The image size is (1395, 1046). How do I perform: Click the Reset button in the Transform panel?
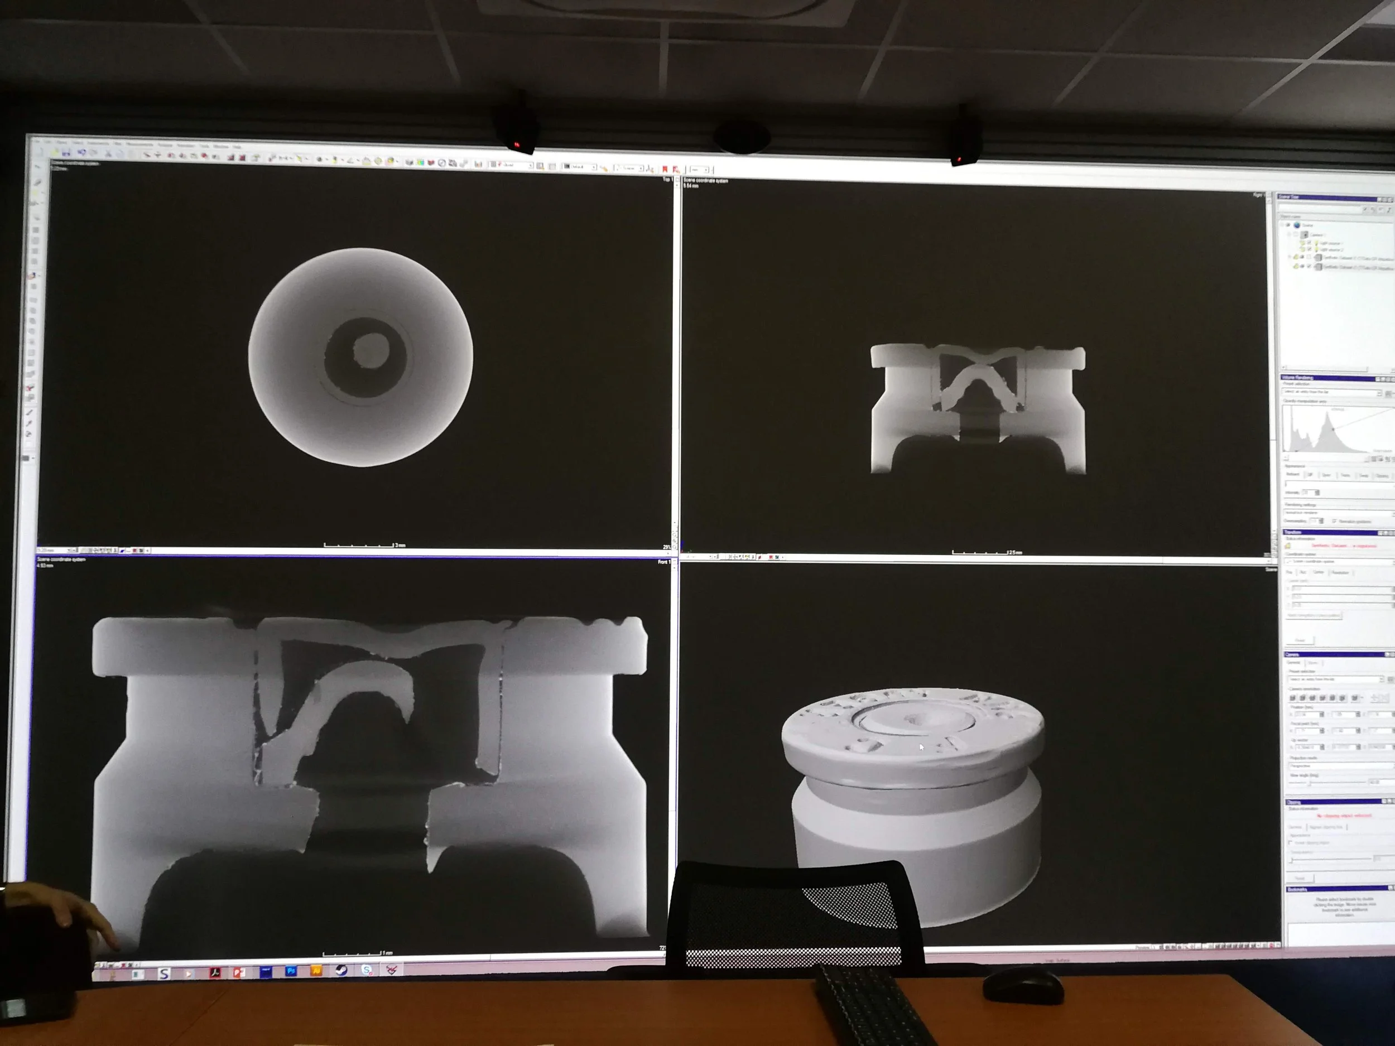pyautogui.click(x=1300, y=640)
